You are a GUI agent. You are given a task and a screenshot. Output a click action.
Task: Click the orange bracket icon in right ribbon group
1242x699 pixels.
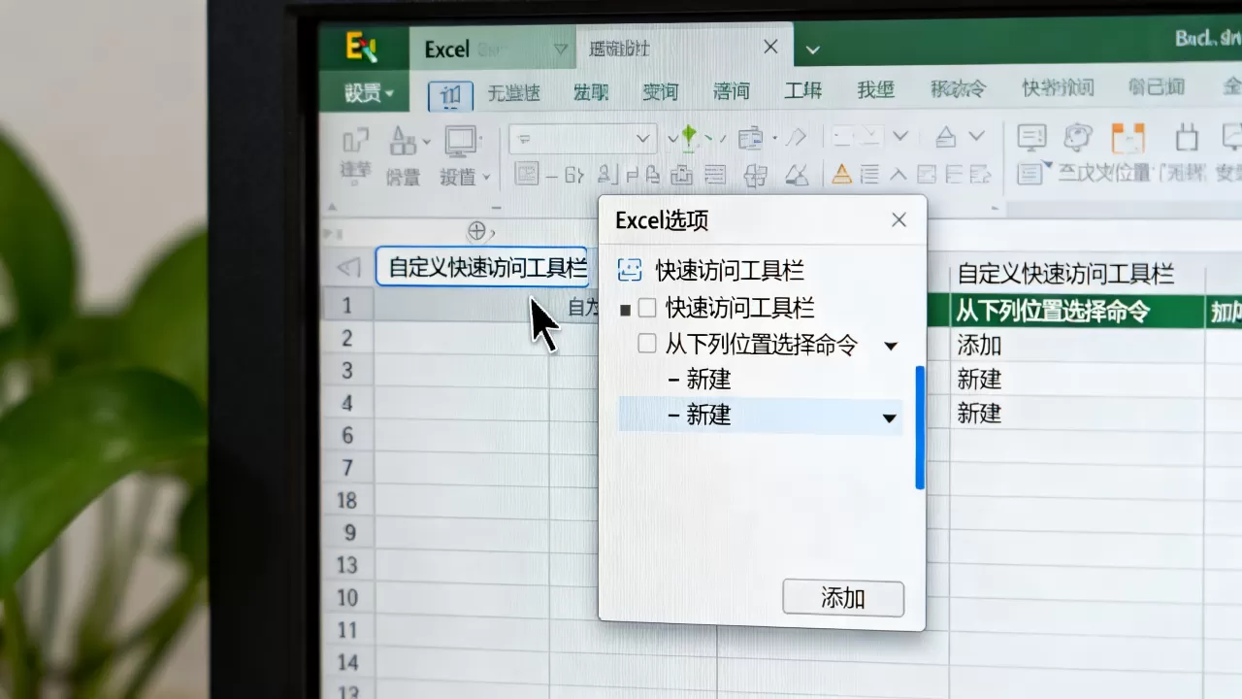coord(1128,139)
